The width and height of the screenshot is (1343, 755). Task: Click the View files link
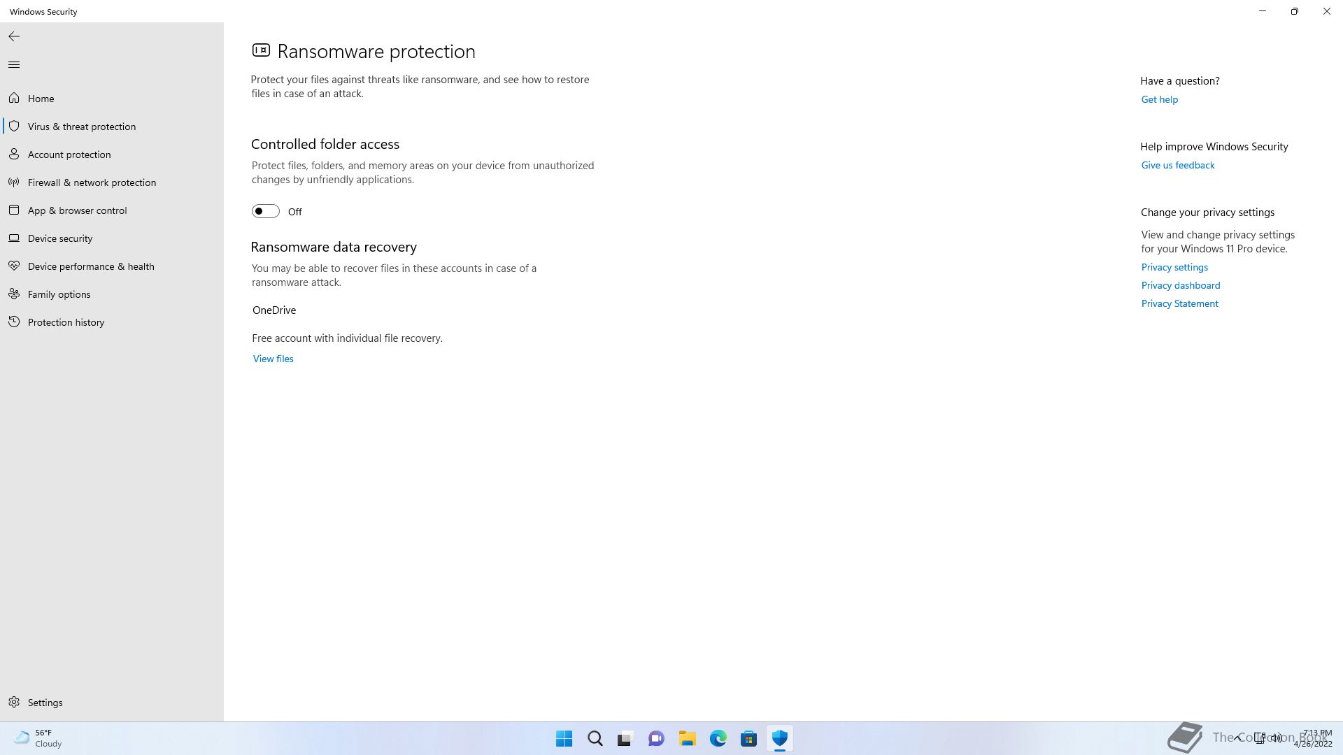coord(273,359)
